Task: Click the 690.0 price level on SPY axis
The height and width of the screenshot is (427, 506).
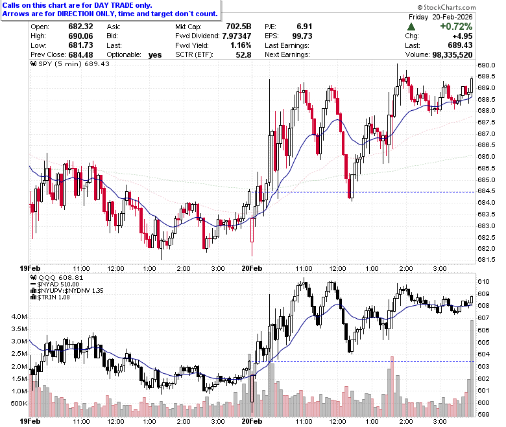Action: point(487,65)
